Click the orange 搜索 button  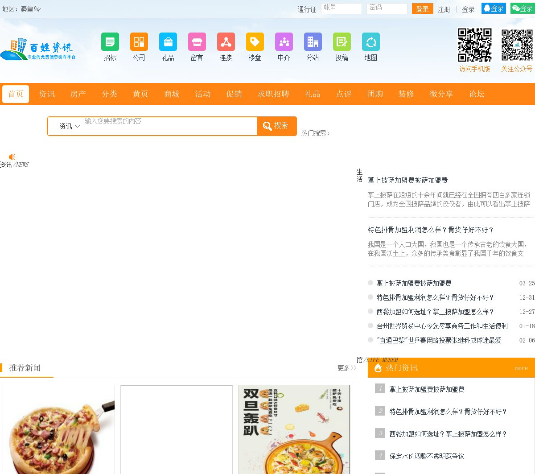[276, 126]
